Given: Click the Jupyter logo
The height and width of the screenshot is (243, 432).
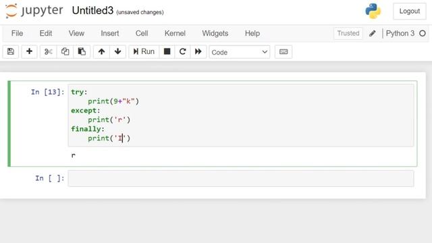Looking at the screenshot, I should [x=34, y=11].
